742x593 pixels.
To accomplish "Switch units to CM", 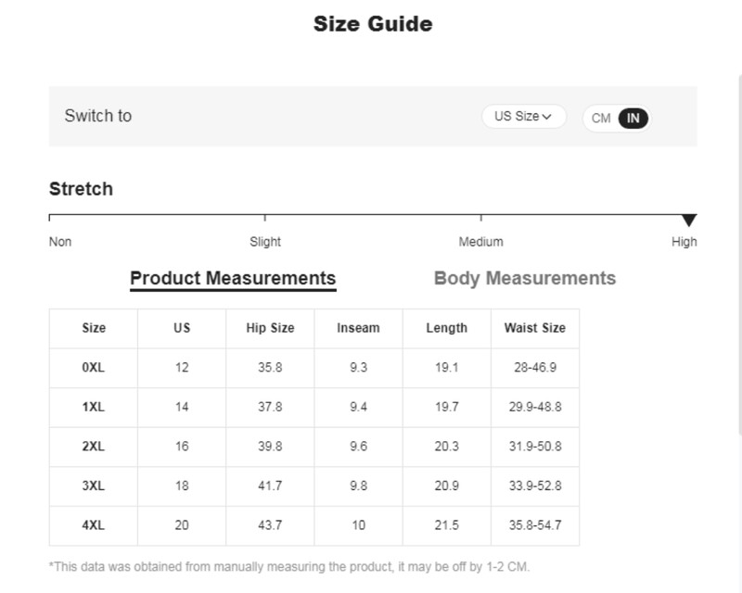I will 601,119.
